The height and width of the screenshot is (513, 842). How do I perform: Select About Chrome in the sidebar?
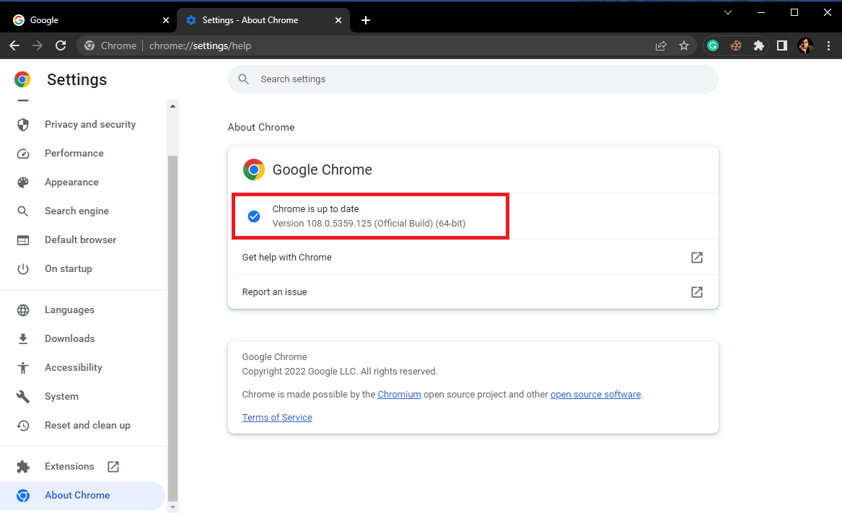pos(83,495)
